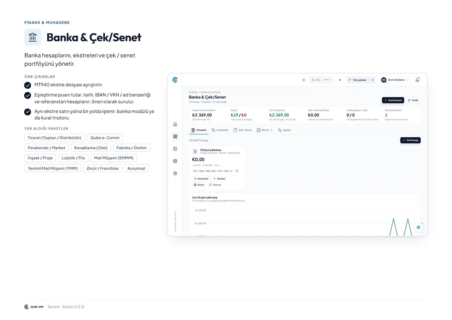
Task: Toggle the sun theme icon
Action: point(304,80)
